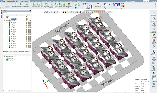The width and height of the screenshot is (157, 94).
Task: Open dropdown arrow under UCS Copy
Action: pyautogui.click(x=21, y=9)
